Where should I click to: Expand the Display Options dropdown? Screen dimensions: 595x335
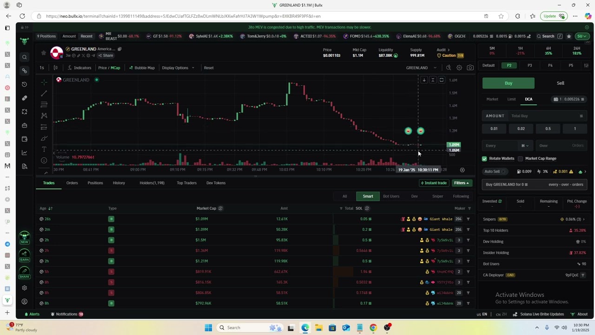[178, 68]
